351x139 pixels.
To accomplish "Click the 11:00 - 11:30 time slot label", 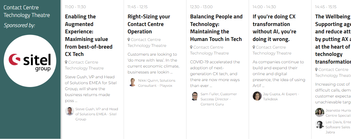I will coord(75,7).
